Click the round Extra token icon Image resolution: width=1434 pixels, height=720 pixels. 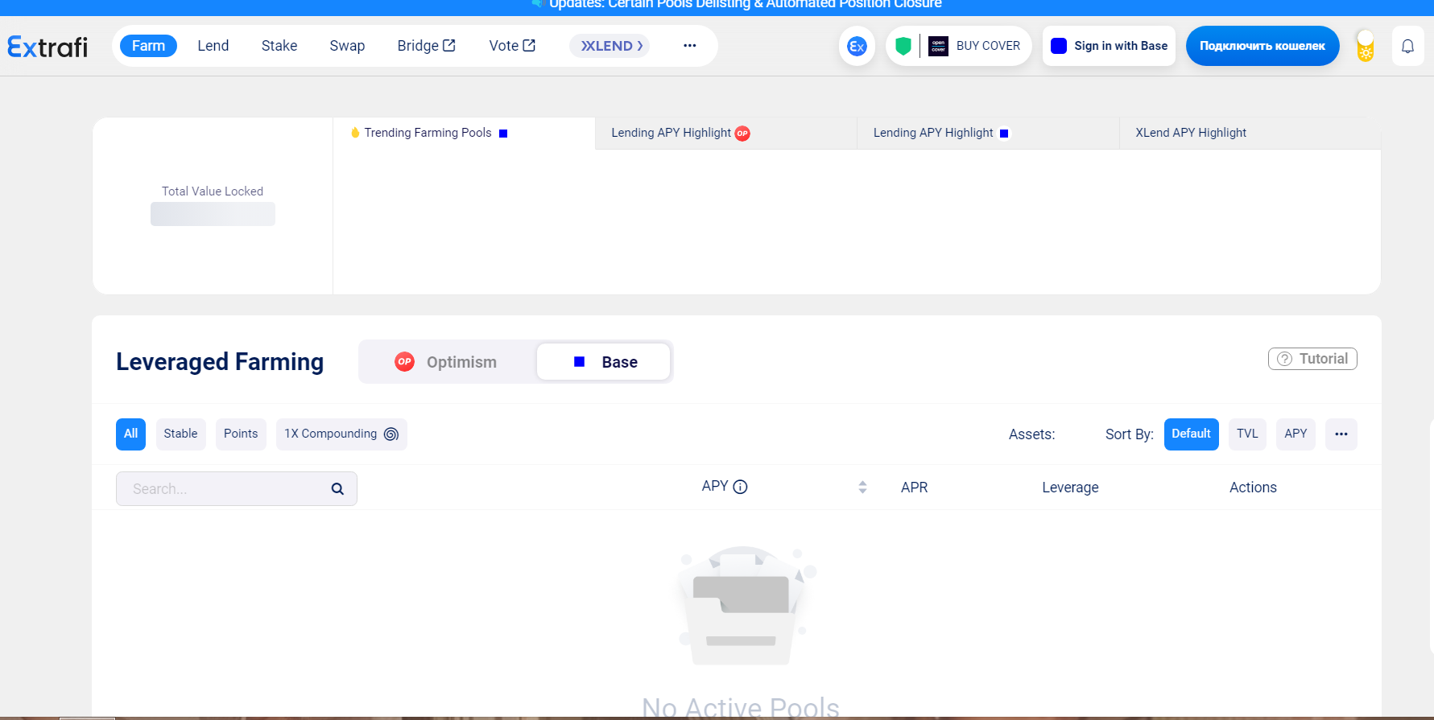[857, 47]
